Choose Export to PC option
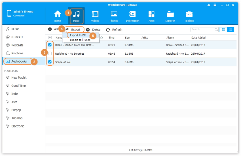241x156 pixels. 78,35
